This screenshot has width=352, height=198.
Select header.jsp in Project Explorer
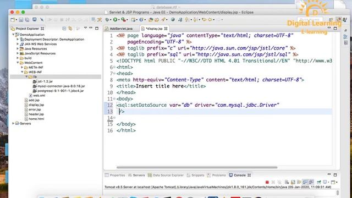[x=34, y=114]
